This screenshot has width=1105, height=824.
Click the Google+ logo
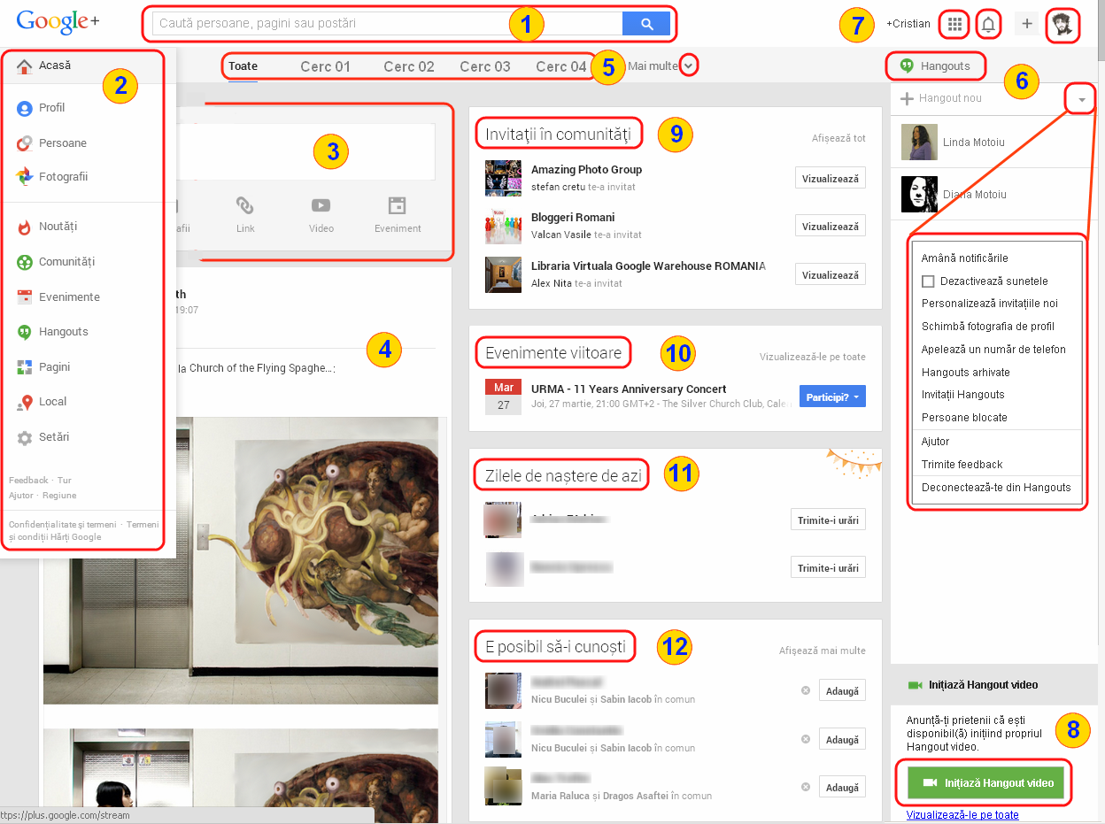(x=58, y=22)
